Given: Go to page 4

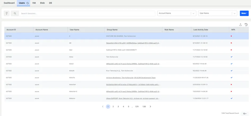Looking at the screenshot, I should (124, 106).
